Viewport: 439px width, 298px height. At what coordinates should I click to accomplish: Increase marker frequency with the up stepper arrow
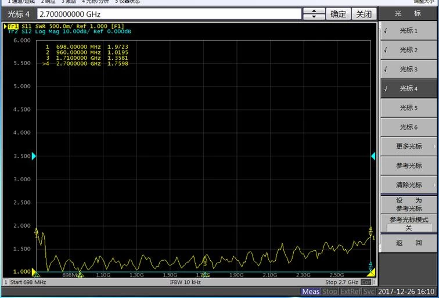(314, 11)
